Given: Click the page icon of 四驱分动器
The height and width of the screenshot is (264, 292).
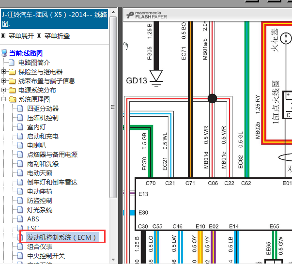Looking at the screenshot, I should [20, 109].
